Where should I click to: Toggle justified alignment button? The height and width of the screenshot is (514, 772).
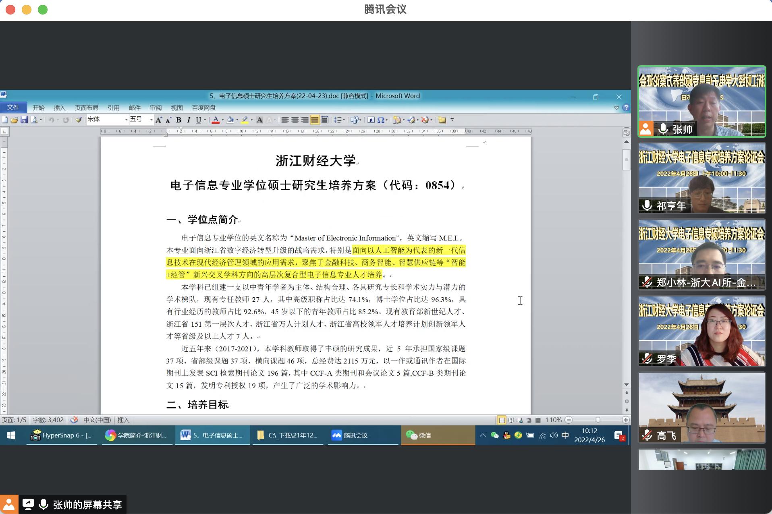click(x=315, y=120)
